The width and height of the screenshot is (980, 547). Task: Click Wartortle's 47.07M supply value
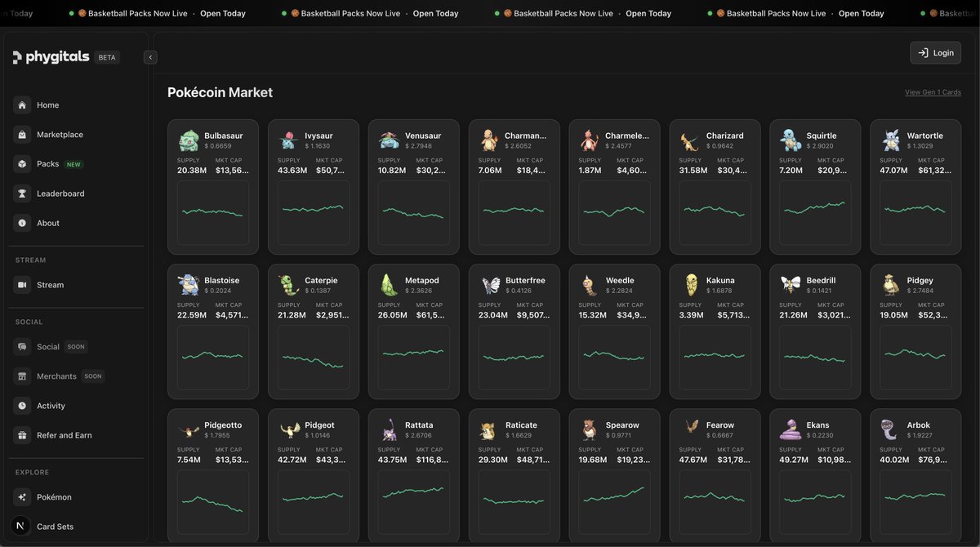pos(895,170)
